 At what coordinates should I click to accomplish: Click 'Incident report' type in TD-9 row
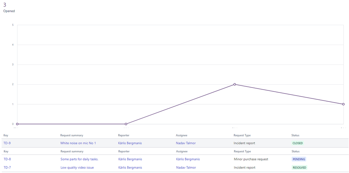point(245,143)
